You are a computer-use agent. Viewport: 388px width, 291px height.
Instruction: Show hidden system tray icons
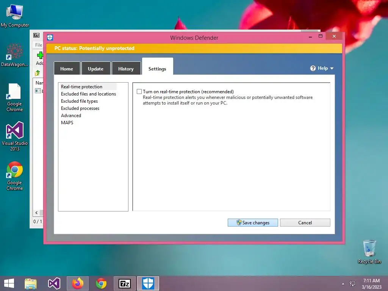[x=343, y=284]
